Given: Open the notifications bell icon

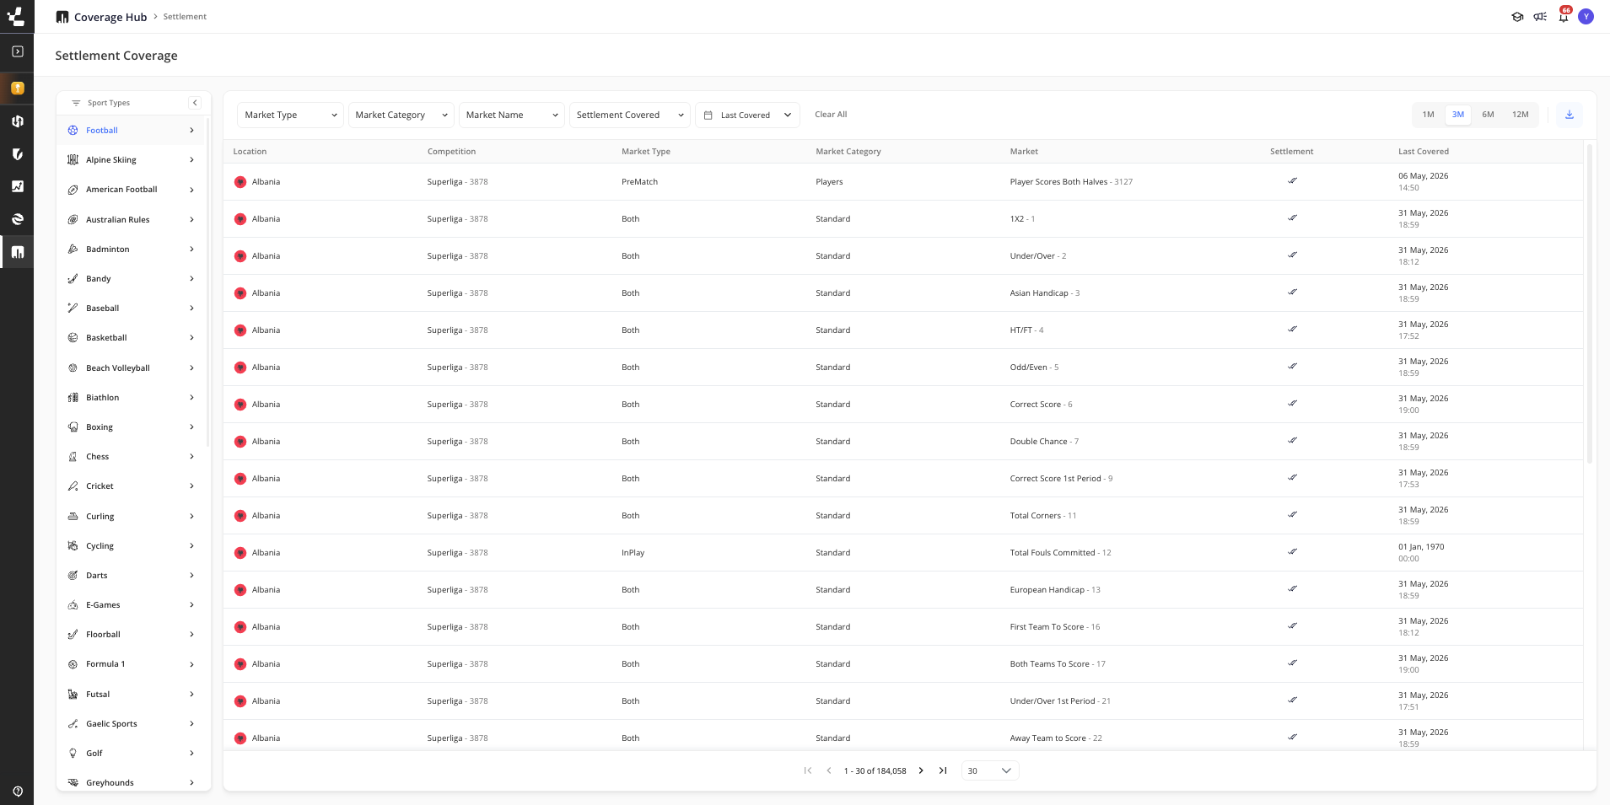Looking at the screenshot, I should click(x=1564, y=17).
